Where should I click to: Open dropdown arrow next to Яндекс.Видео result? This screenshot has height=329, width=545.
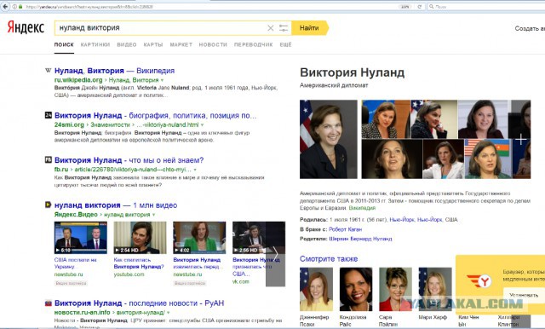153,215
